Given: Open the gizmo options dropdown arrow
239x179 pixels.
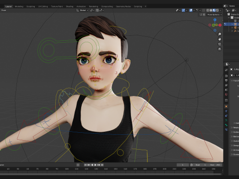Looking at the screenshot, I should click(187, 10).
